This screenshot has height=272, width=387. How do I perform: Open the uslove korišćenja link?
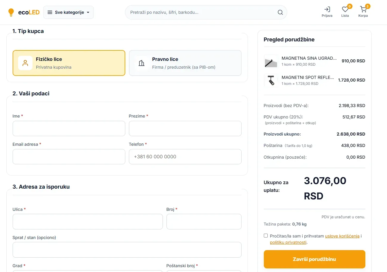pyautogui.click(x=342, y=236)
